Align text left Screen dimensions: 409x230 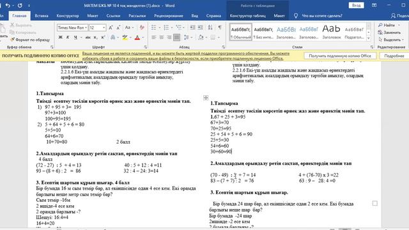tap(154, 38)
